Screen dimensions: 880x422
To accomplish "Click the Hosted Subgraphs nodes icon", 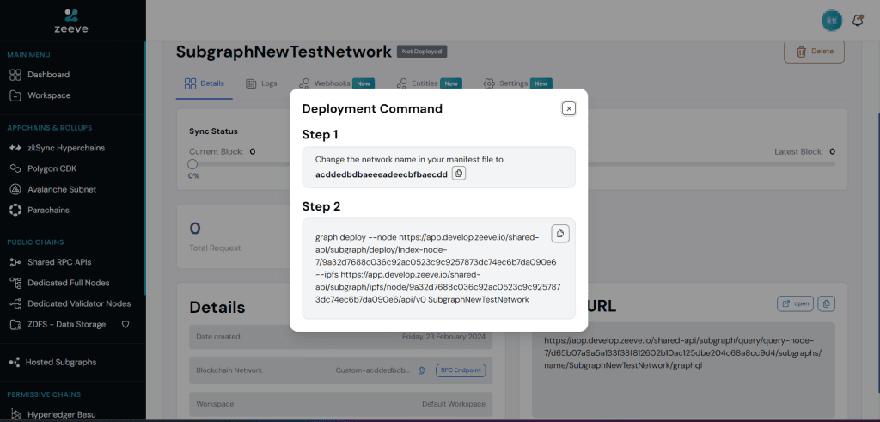I will click(x=15, y=363).
